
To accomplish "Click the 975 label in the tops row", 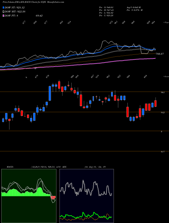I will click(x=111, y=22).
